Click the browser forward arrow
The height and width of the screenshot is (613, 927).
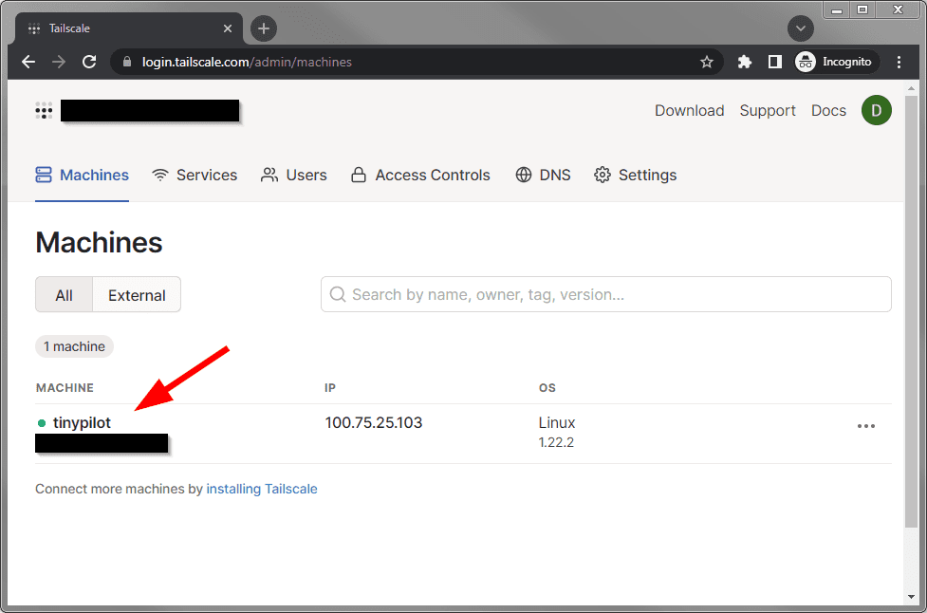click(59, 62)
